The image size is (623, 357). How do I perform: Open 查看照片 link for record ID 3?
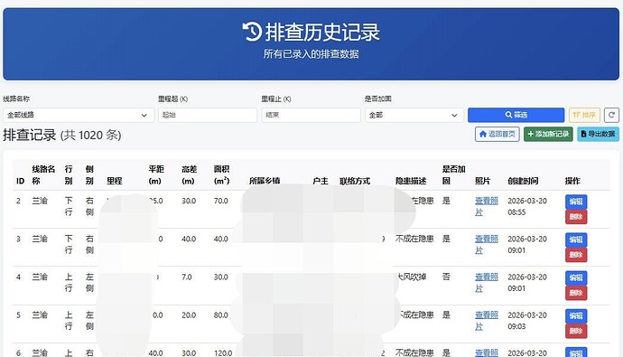tap(486, 245)
